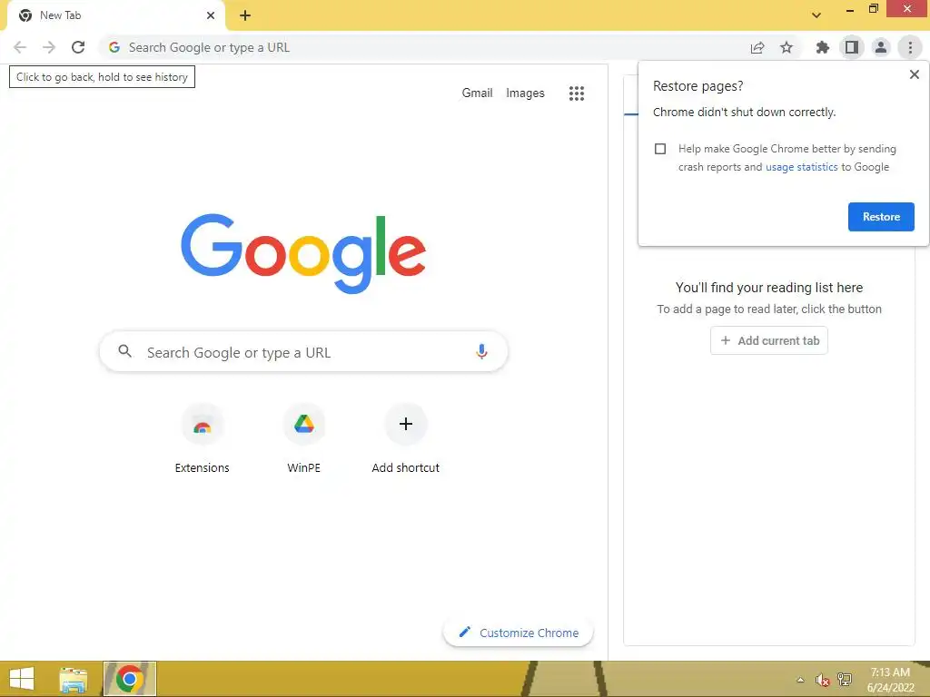Image resolution: width=930 pixels, height=697 pixels.
Task: Click the Add current tab button
Action: pos(768,341)
